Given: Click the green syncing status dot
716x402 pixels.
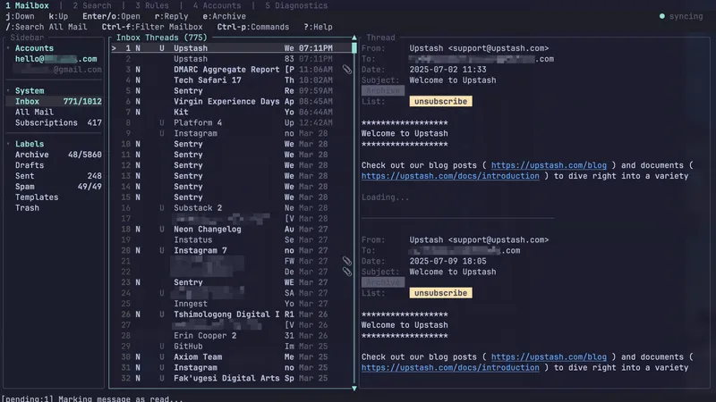Looking at the screenshot, I should click(662, 16).
